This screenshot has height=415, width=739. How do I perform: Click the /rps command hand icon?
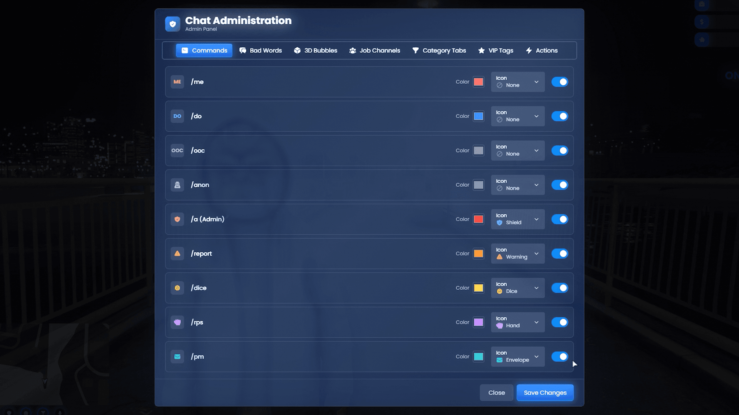point(177,322)
